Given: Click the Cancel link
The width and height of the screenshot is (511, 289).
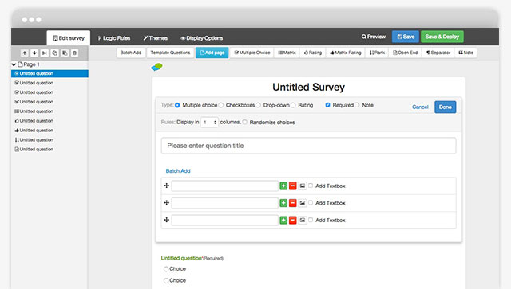Looking at the screenshot, I should click(420, 107).
